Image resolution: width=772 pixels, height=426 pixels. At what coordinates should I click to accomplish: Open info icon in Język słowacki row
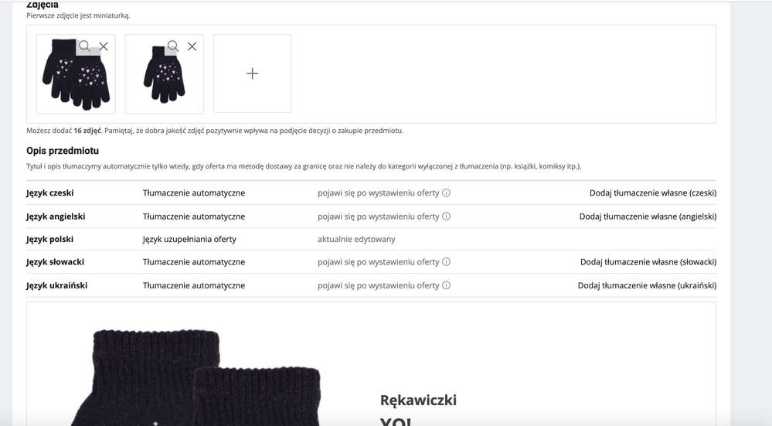pyautogui.click(x=446, y=262)
